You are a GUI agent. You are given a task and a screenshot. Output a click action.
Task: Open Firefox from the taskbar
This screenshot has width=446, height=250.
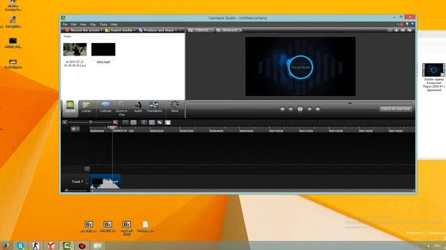click(5, 245)
